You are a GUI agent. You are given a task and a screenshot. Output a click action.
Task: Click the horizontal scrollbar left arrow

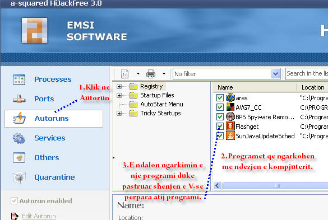pos(218,185)
